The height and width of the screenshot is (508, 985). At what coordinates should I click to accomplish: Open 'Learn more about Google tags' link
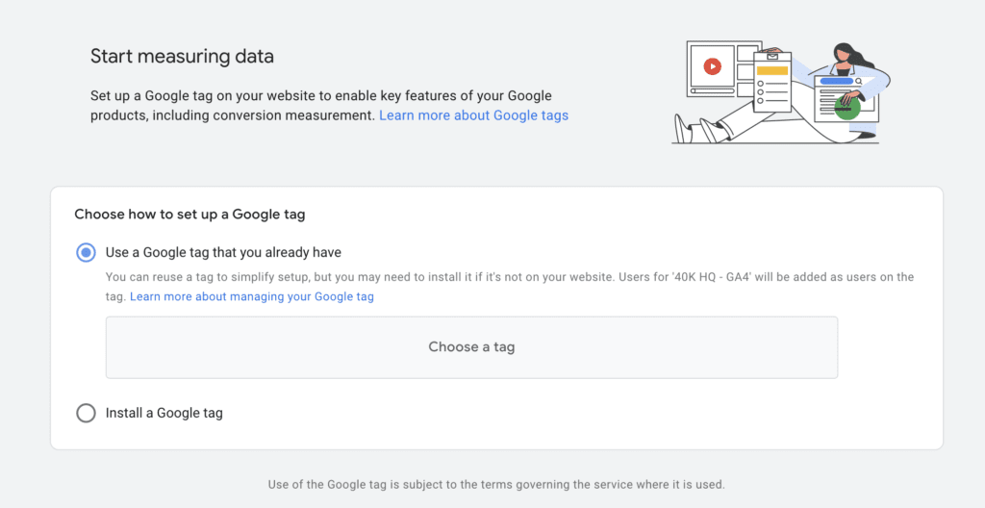click(473, 115)
